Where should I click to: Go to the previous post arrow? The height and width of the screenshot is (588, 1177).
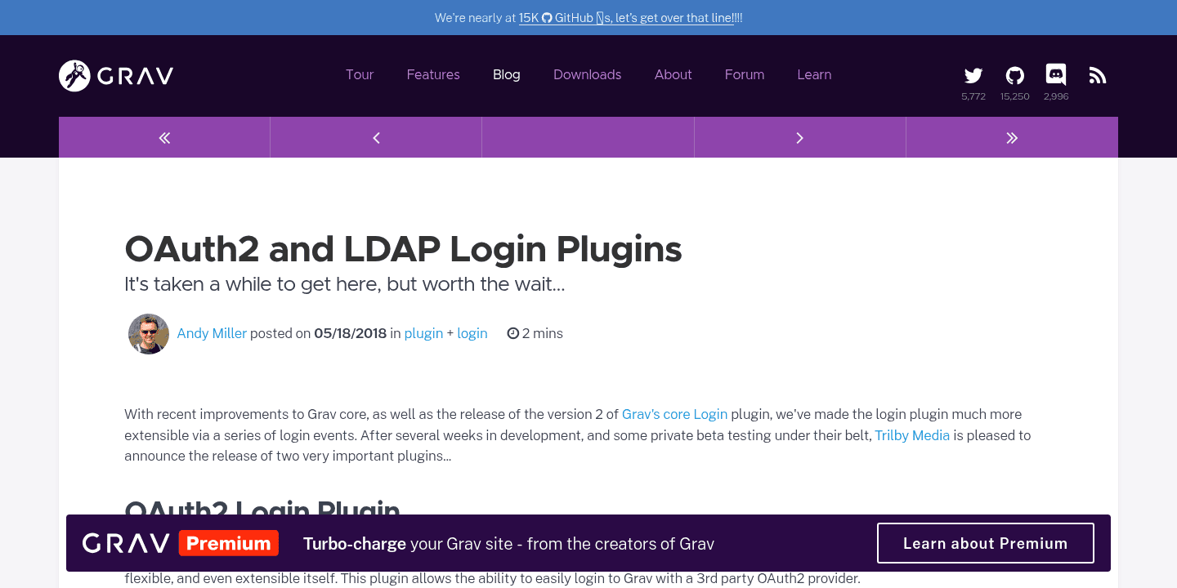click(x=375, y=137)
